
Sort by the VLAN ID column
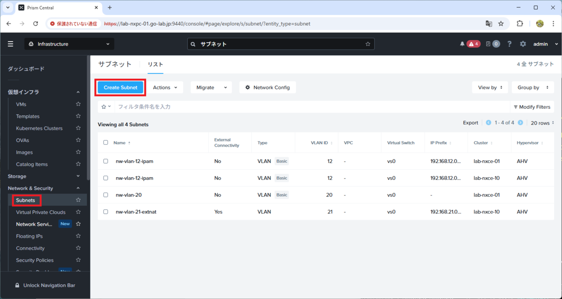click(323, 142)
